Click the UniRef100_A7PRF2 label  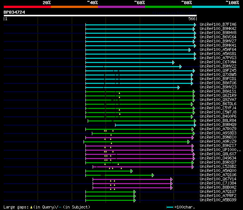(218, 196)
